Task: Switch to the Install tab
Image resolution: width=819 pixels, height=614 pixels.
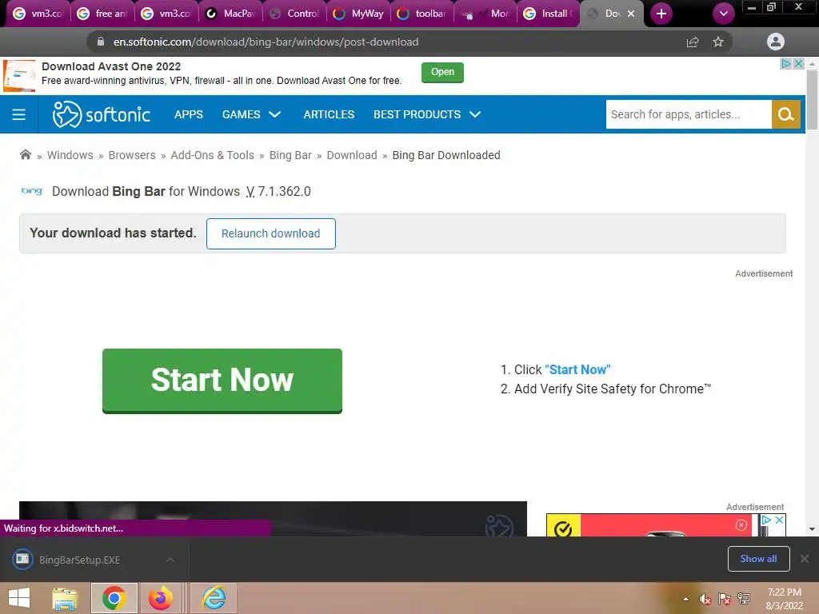Action: tap(548, 14)
